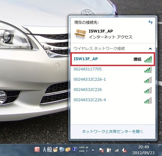Open the IME dictionary search icon
This screenshot has height=156, width=162.
(62, 149)
